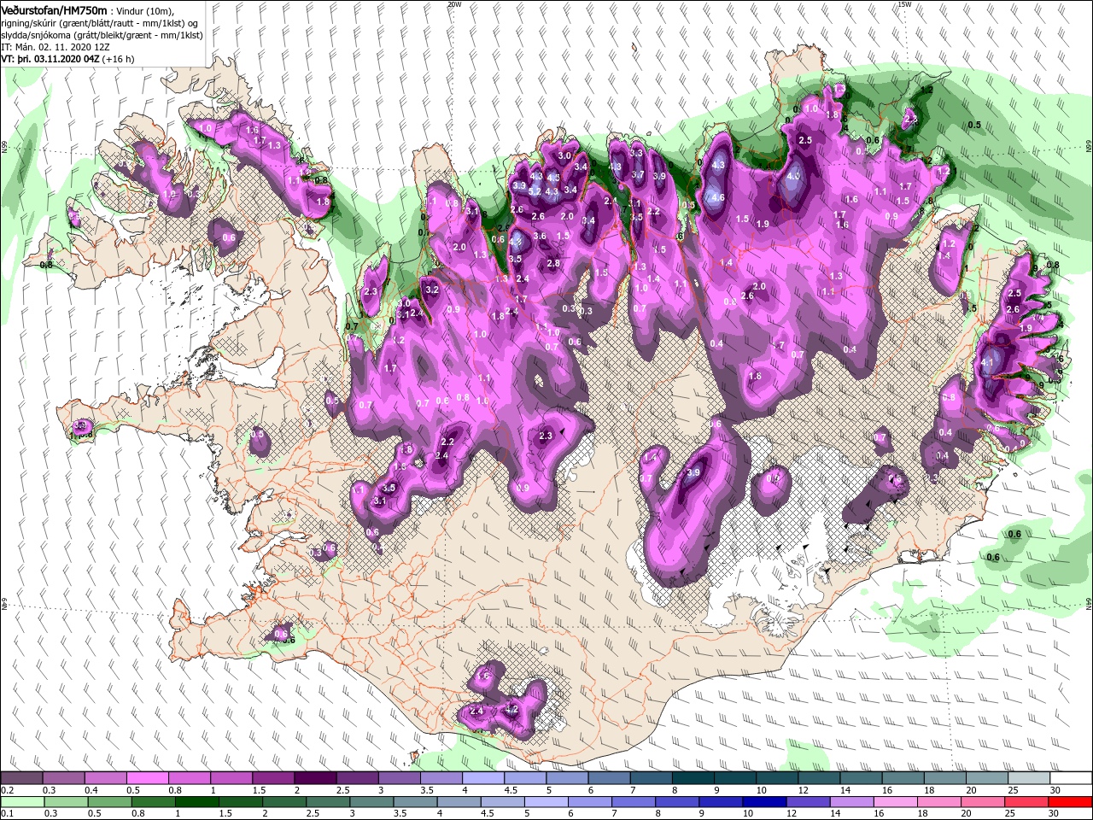Viewport: 1093px width, 820px height.
Task: Pick the rain scale swatch labeled 3.5
Action: coord(414,801)
